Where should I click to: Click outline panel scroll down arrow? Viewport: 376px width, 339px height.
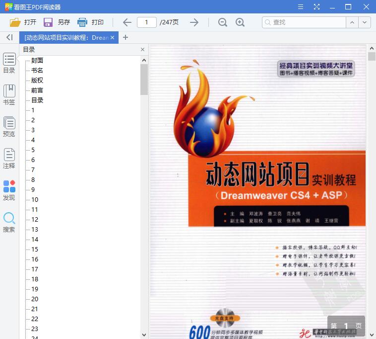point(144,335)
